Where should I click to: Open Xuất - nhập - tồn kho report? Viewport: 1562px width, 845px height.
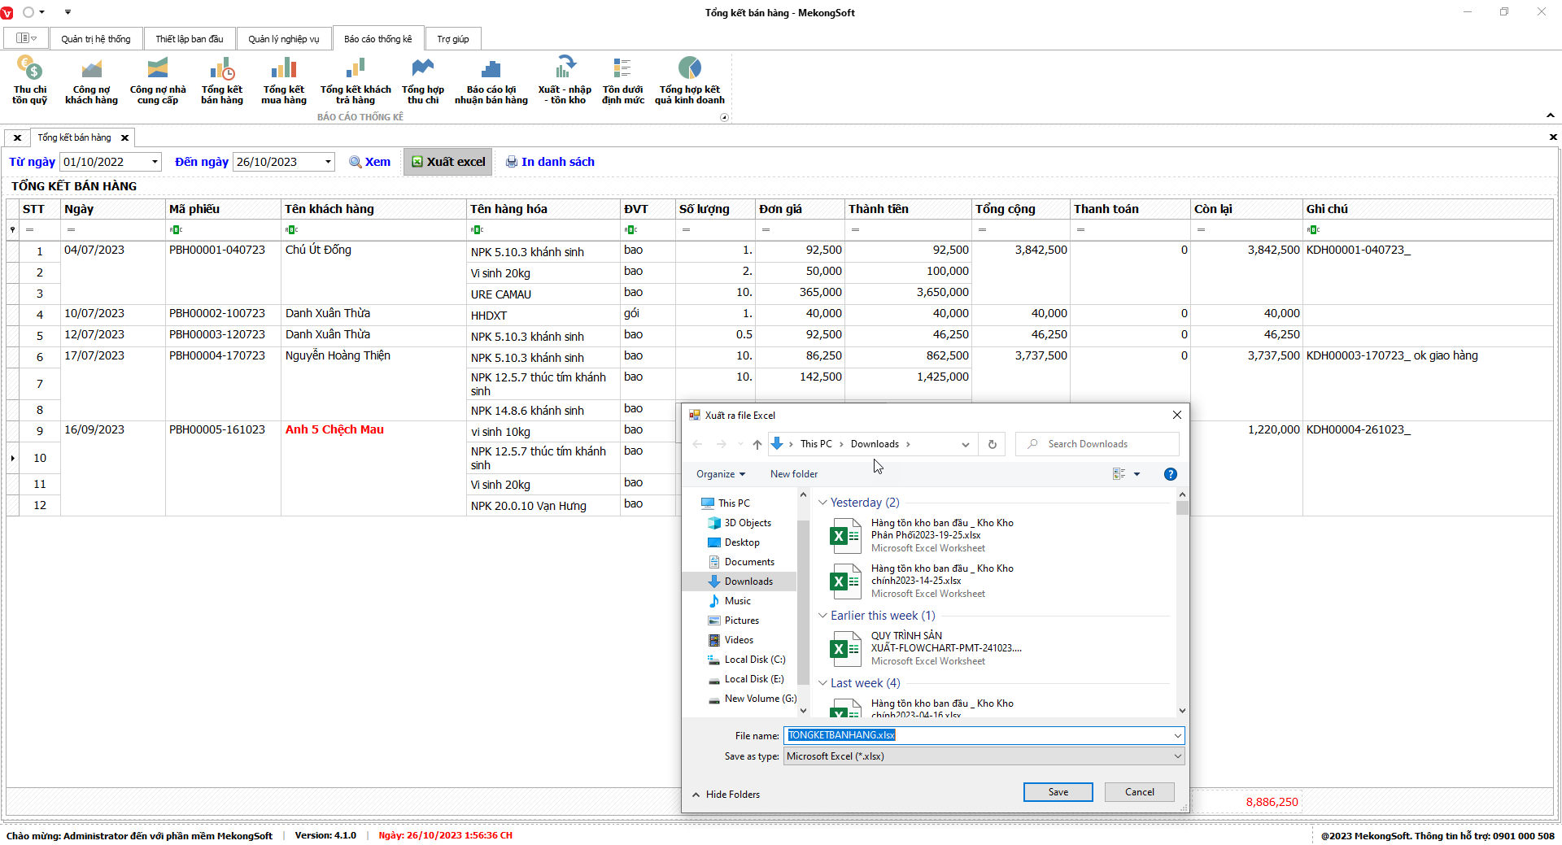point(565,80)
